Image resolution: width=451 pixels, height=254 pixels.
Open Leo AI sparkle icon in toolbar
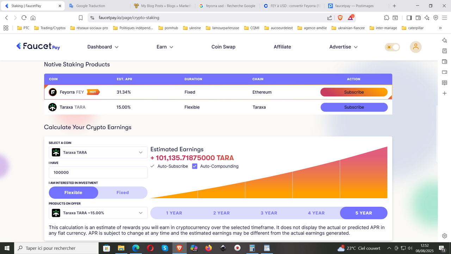(427, 18)
